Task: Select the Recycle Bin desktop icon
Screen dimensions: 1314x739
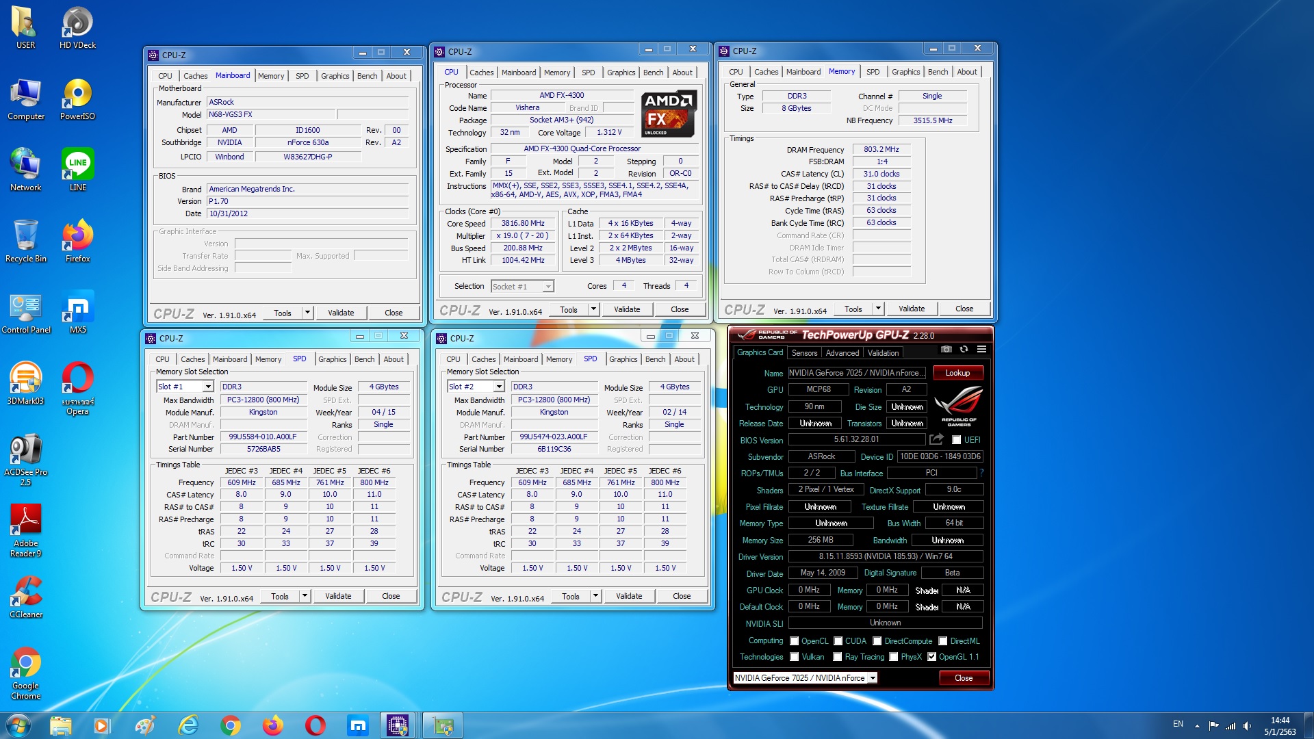Action: (x=25, y=242)
